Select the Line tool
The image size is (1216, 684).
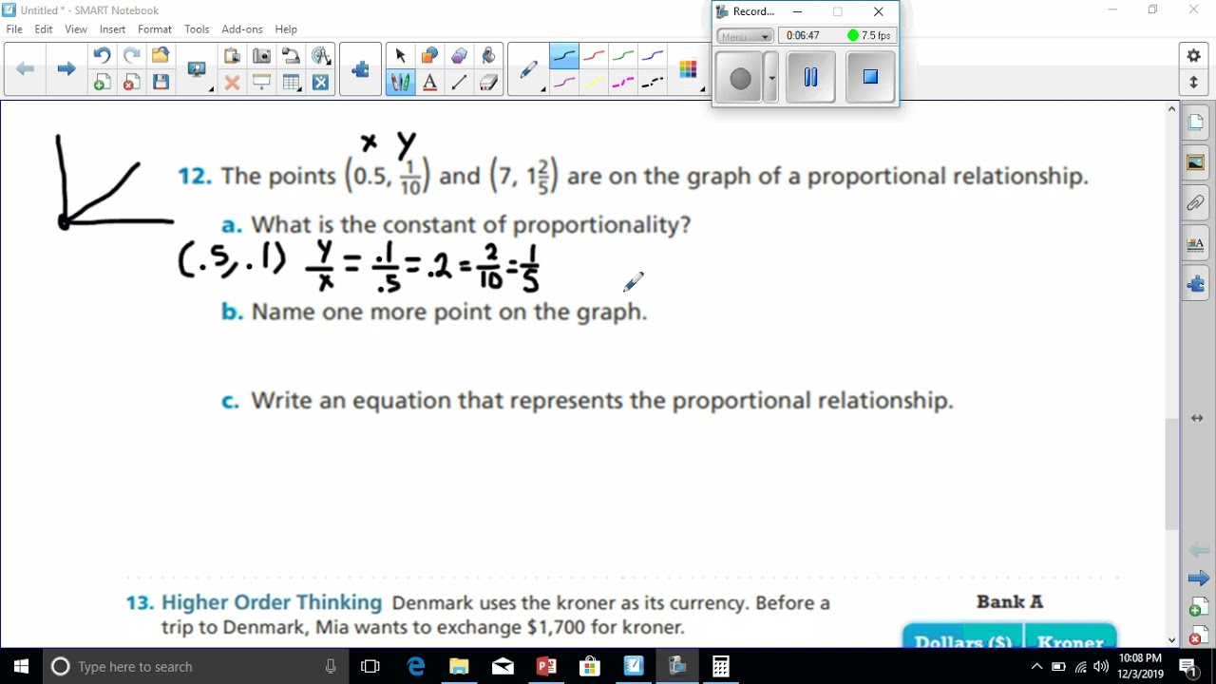(459, 83)
